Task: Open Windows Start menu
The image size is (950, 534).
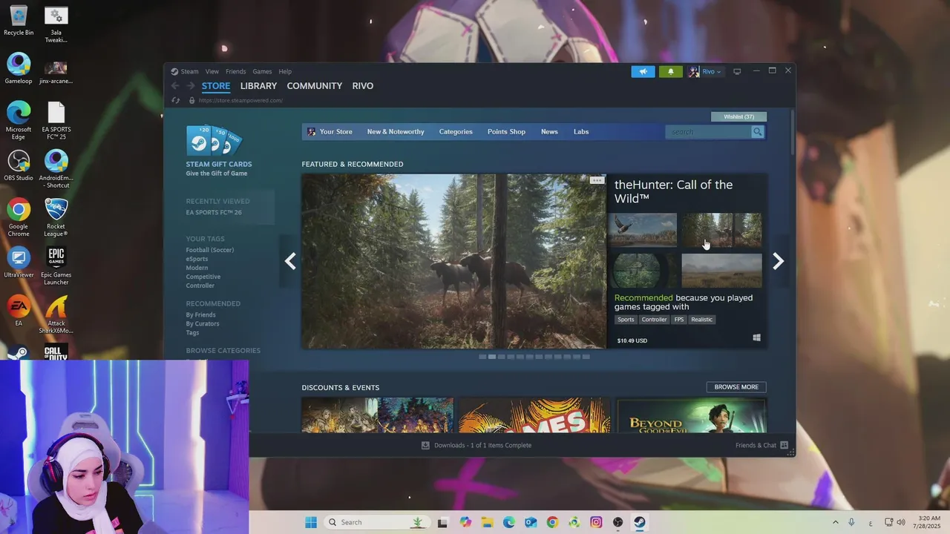Action: click(x=311, y=522)
